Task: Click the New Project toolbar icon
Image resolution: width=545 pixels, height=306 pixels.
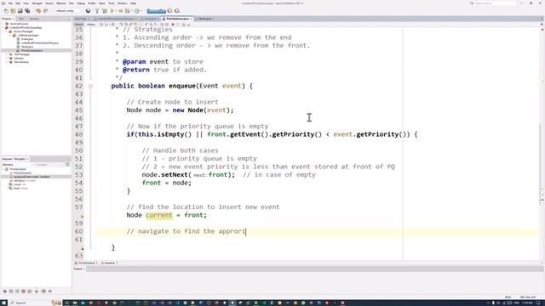Action: (14, 11)
